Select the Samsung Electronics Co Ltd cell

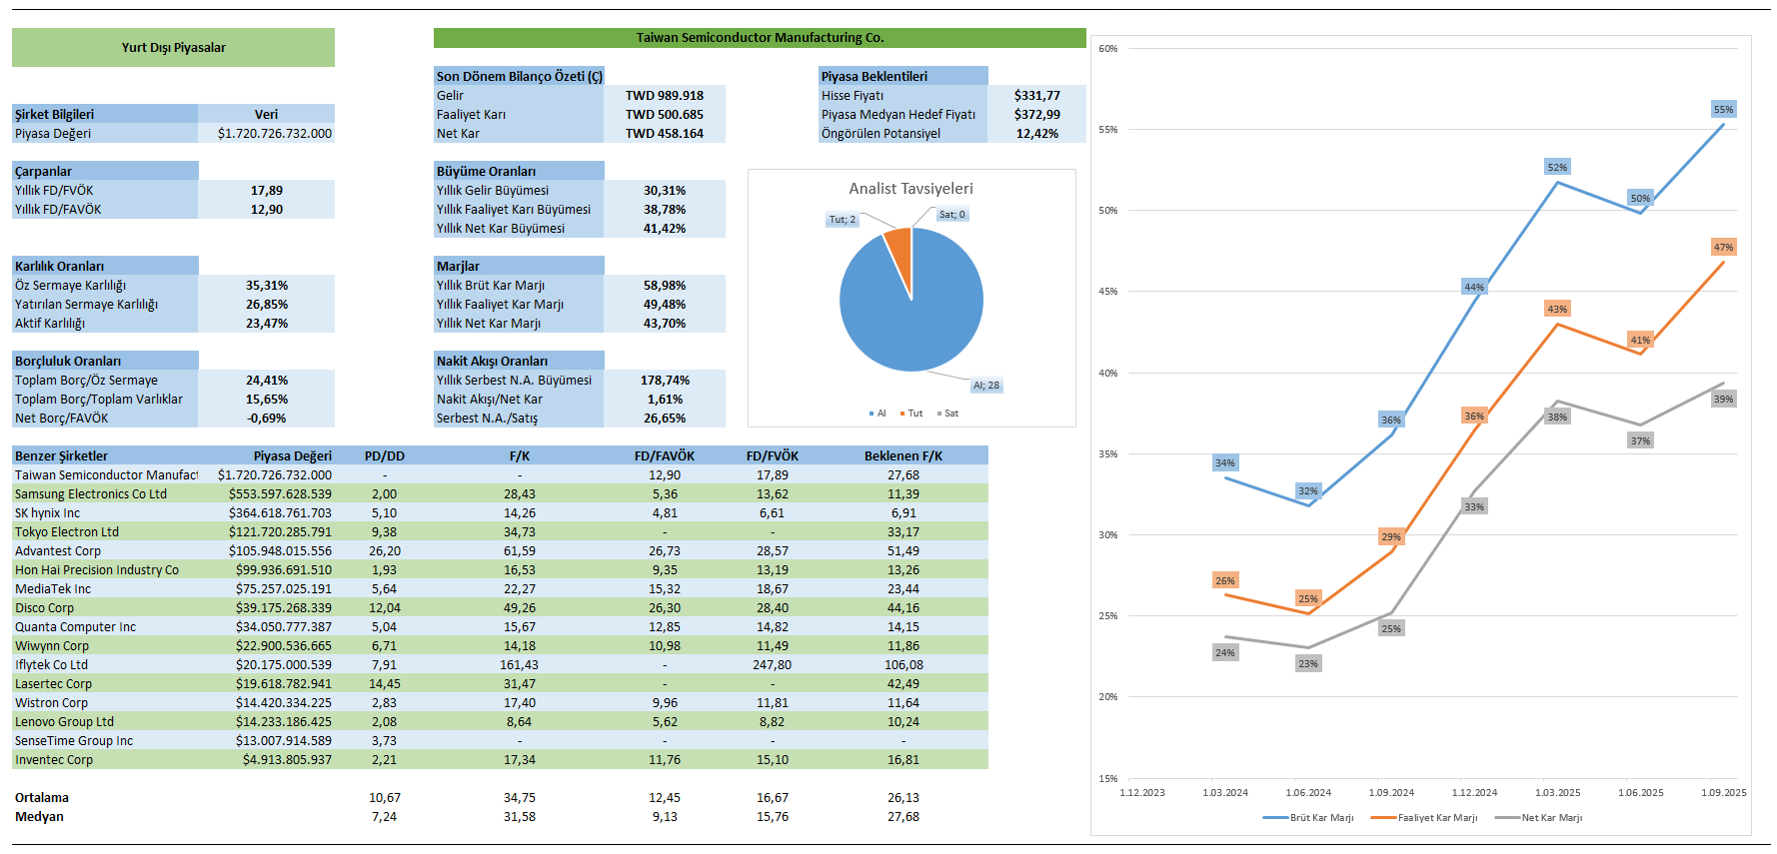pos(91,494)
